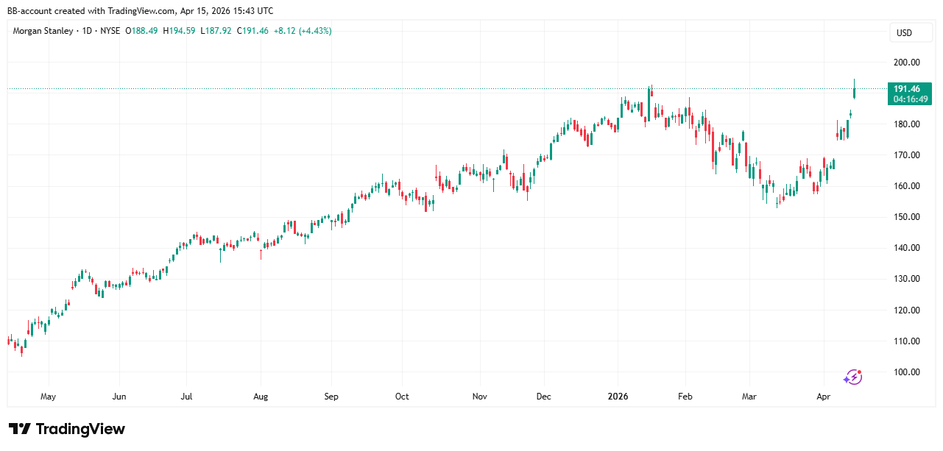Viewport: 943px width, 451px height.
Task: Click the purple lightning bolt icon
Action: 852,377
